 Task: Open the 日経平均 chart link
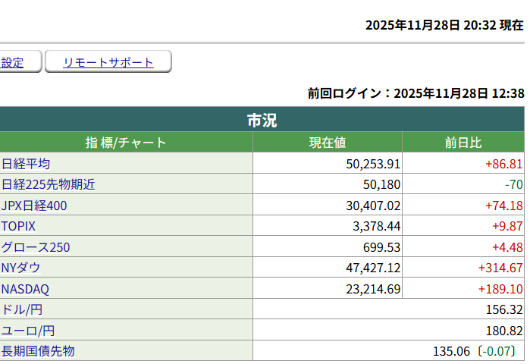(26, 164)
